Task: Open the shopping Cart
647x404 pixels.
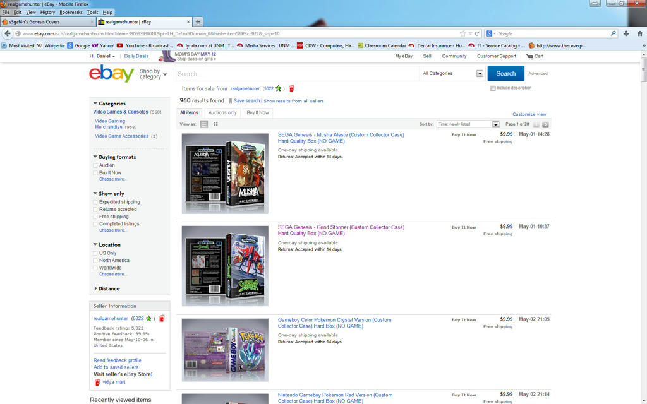Action: pyautogui.click(x=535, y=56)
